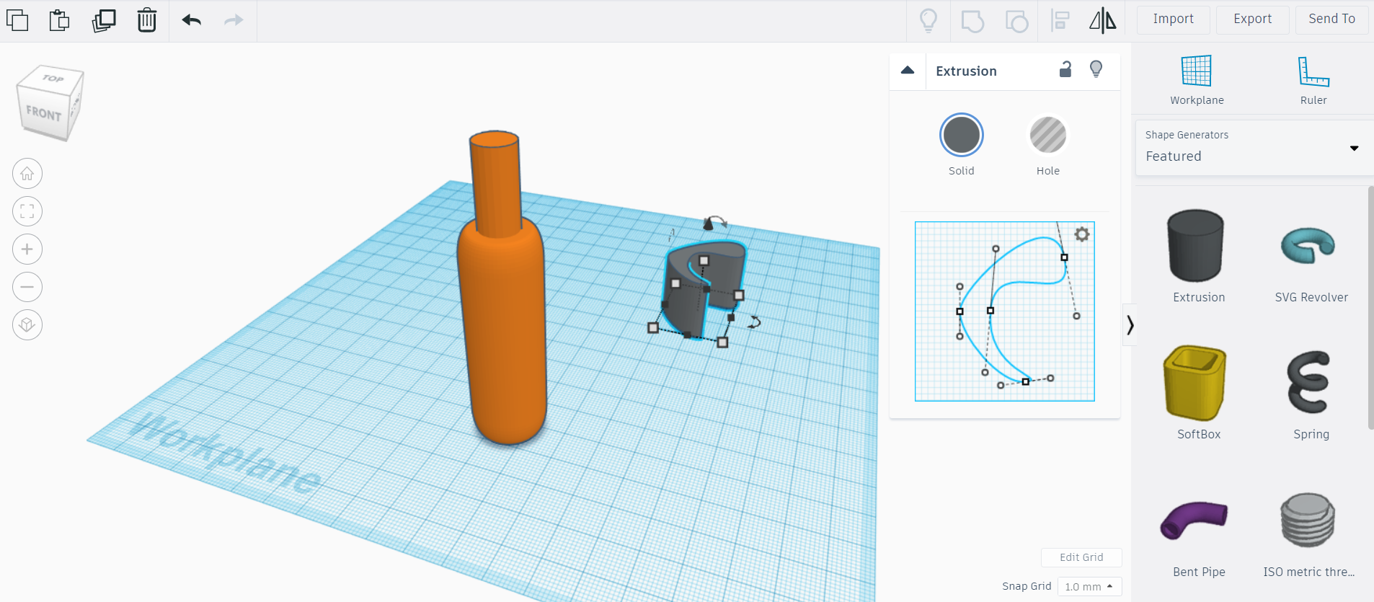The height and width of the screenshot is (602, 1374).
Task: Select the bottom profile anchor point
Action: (x=1026, y=381)
